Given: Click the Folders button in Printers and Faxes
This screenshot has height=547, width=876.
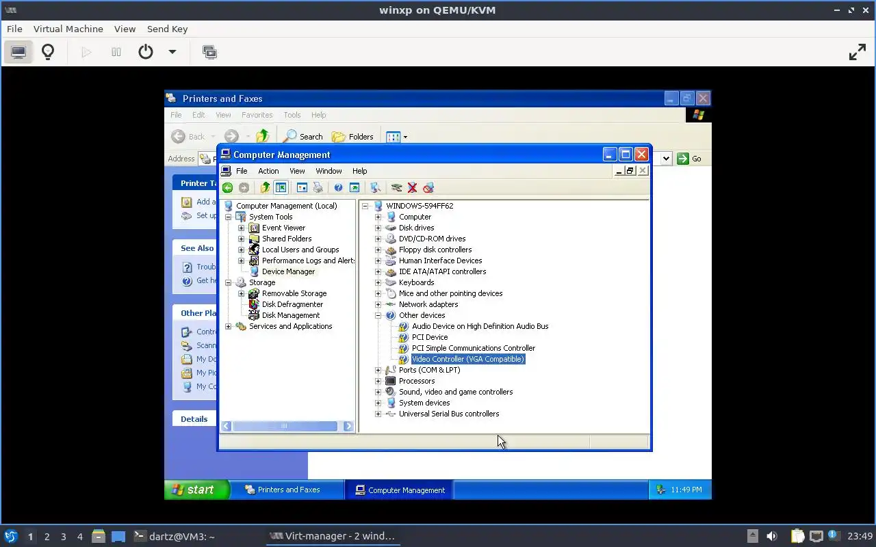Looking at the screenshot, I should [x=352, y=137].
